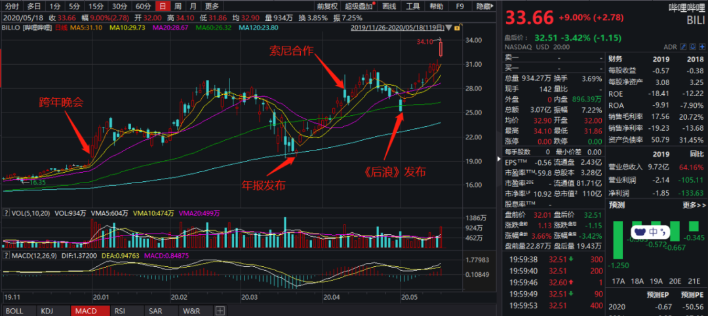Screen dimensions: 708x316
Task: Add a new indicator with plus icon
Action: (x=220, y=311)
